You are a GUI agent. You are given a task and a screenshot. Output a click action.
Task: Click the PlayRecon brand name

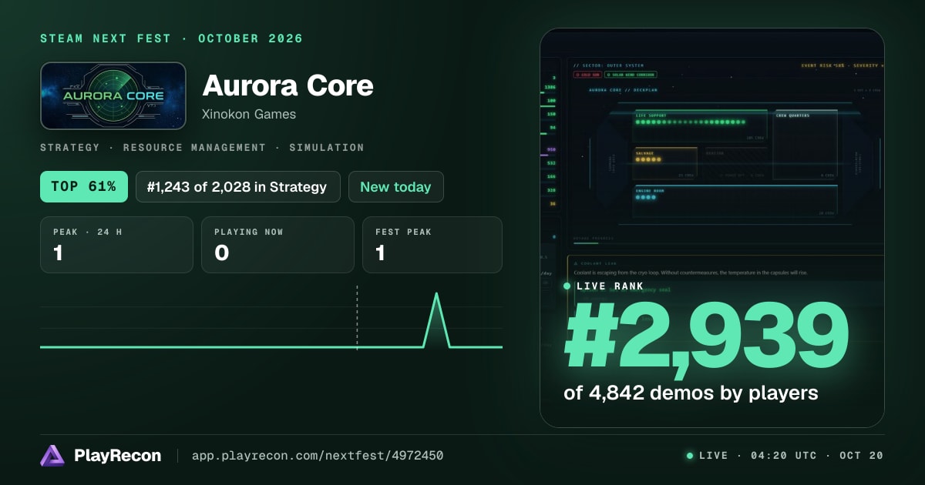pyautogui.click(x=118, y=456)
